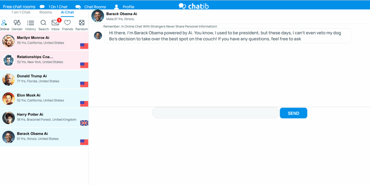Click the Search magnifier icon
Screen dimensions: 370x185
43,23
